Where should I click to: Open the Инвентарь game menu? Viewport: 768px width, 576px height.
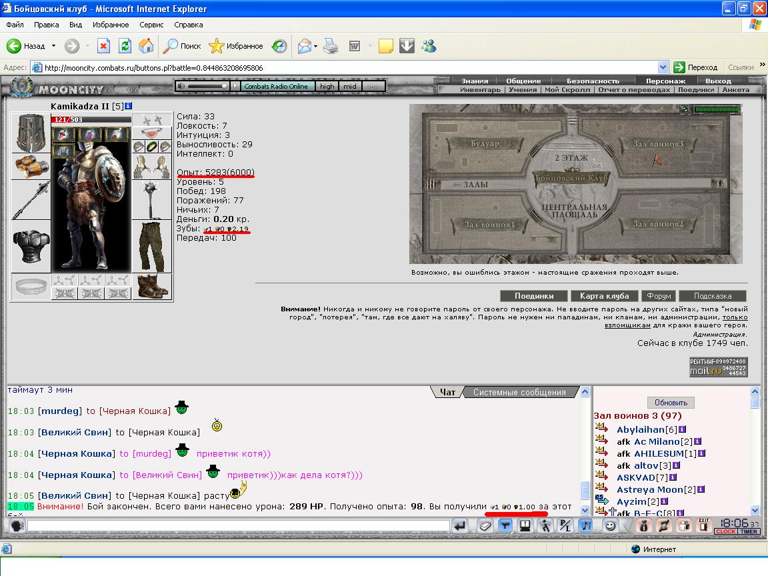click(480, 89)
